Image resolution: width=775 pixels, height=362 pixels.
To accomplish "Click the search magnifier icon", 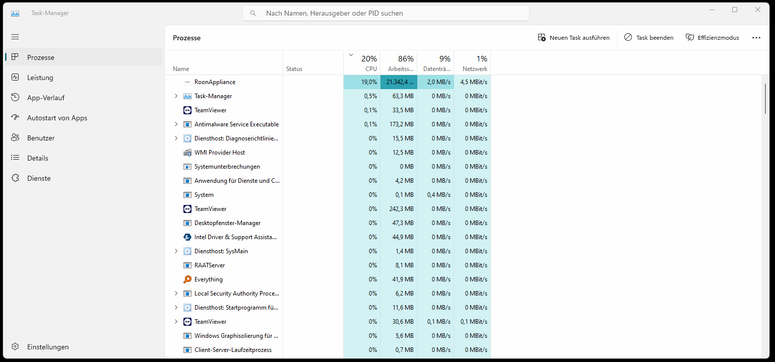I will (x=252, y=13).
